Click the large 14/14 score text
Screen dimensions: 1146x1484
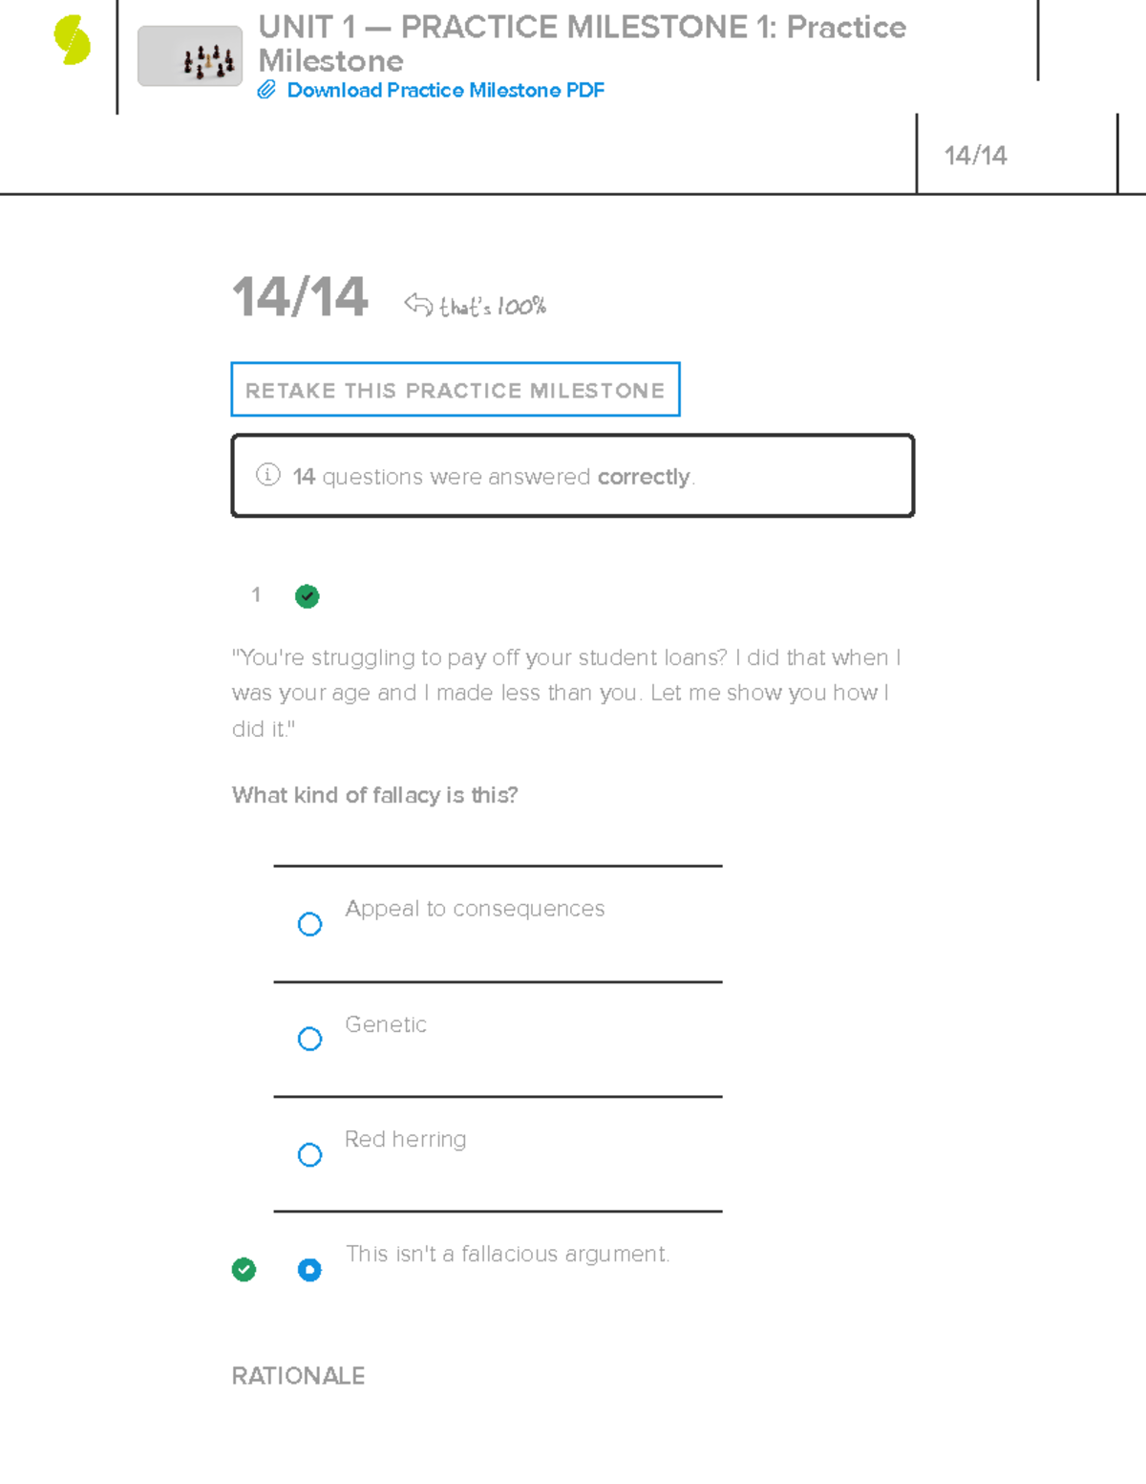[299, 296]
